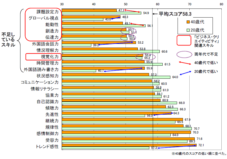Select the 課題設定力 category label
The image size is (227, 159).
[x=48, y=12]
